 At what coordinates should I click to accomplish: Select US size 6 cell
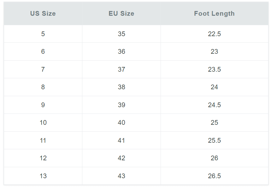43,52
